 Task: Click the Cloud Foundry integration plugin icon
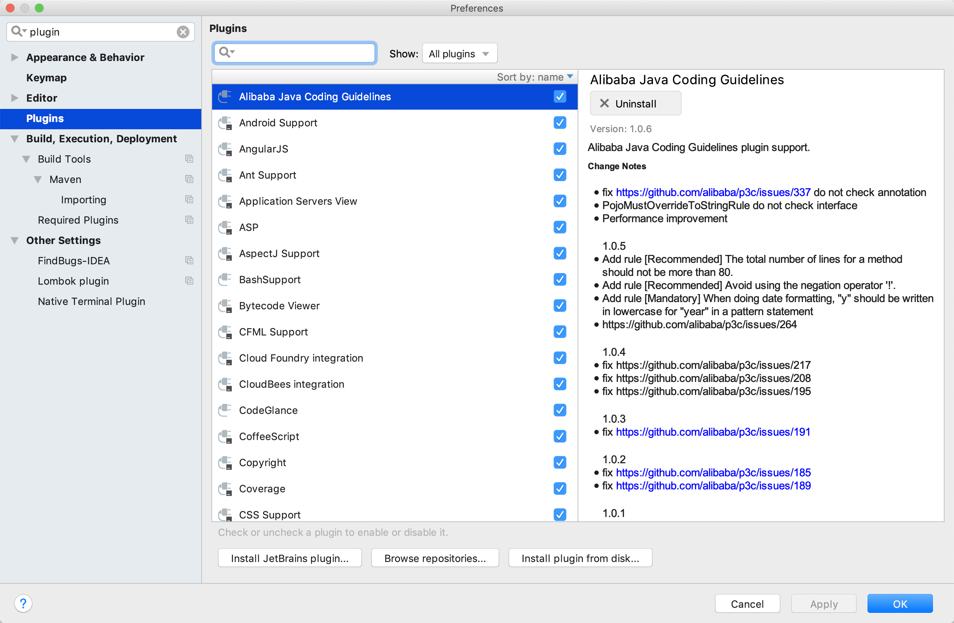[x=225, y=358]
